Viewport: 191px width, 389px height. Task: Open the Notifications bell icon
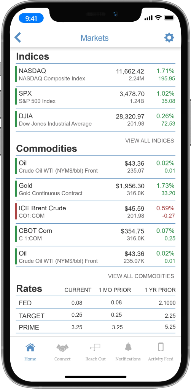128,347
